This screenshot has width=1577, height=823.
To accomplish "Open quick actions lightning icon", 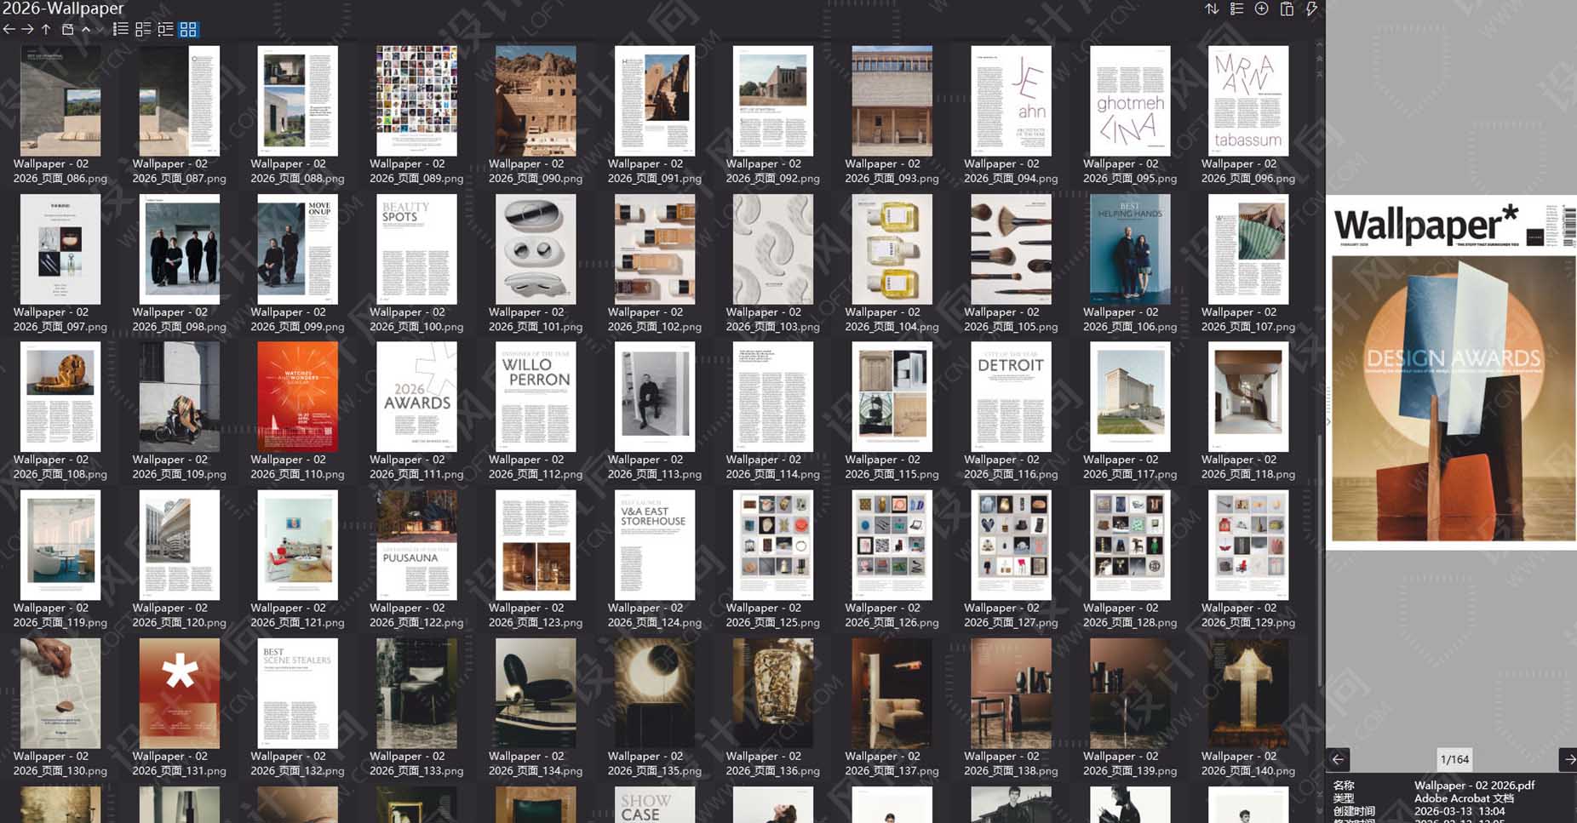I will (x=1311, y=9).
